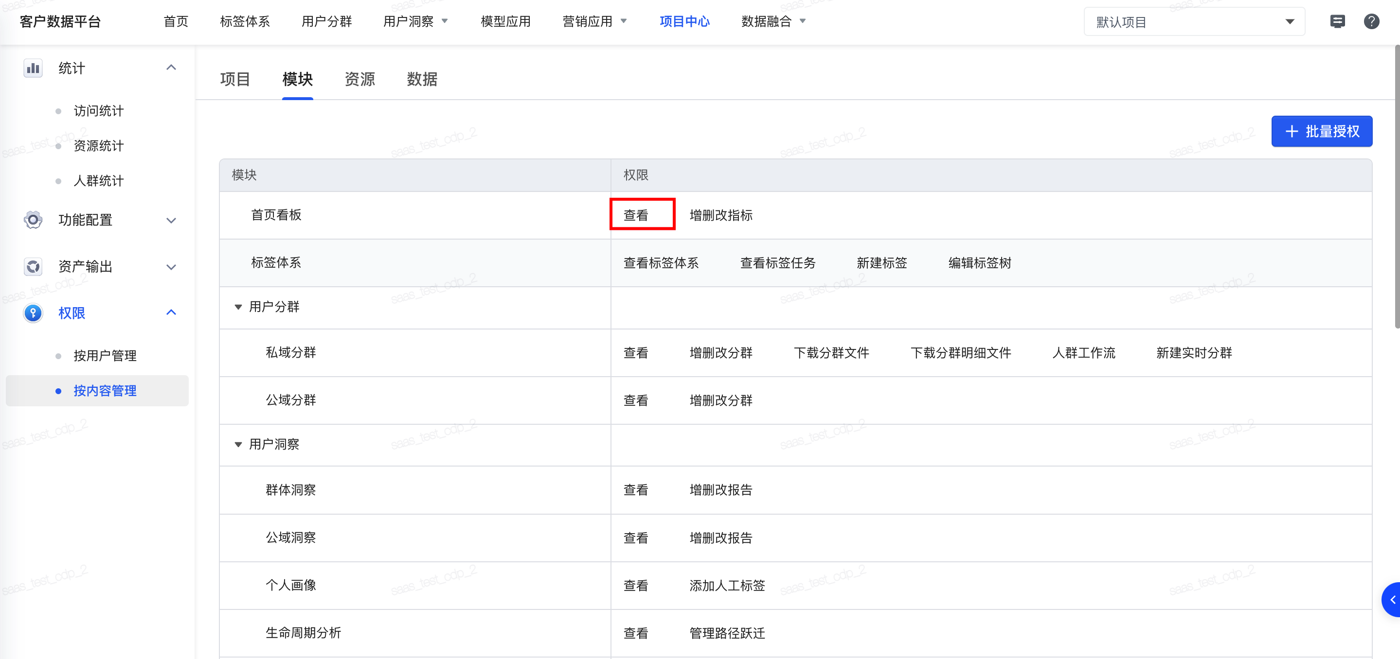Open the messages icon in the header
Viewport: 1400px width, 659px height.
1337,22
